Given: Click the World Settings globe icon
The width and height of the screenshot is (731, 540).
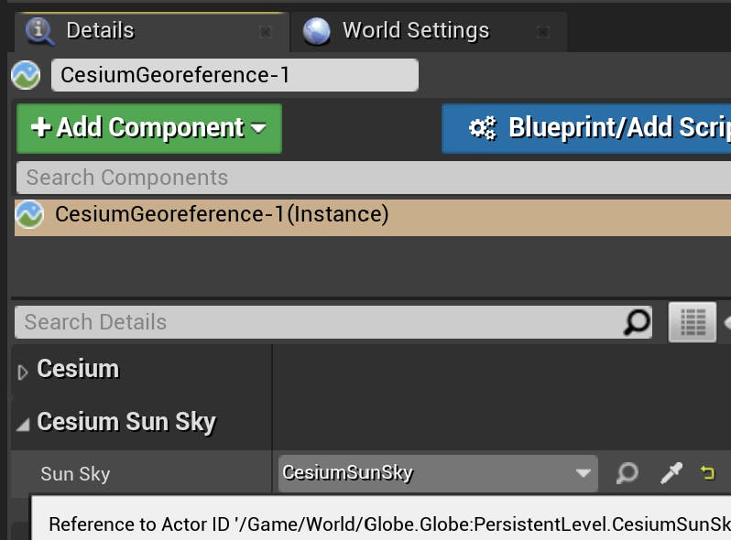Looking at the screenshot, I should [x=317, y=32].
